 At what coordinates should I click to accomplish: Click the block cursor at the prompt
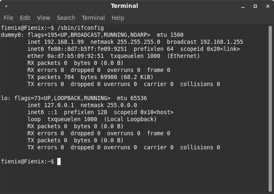click(59, 161)
